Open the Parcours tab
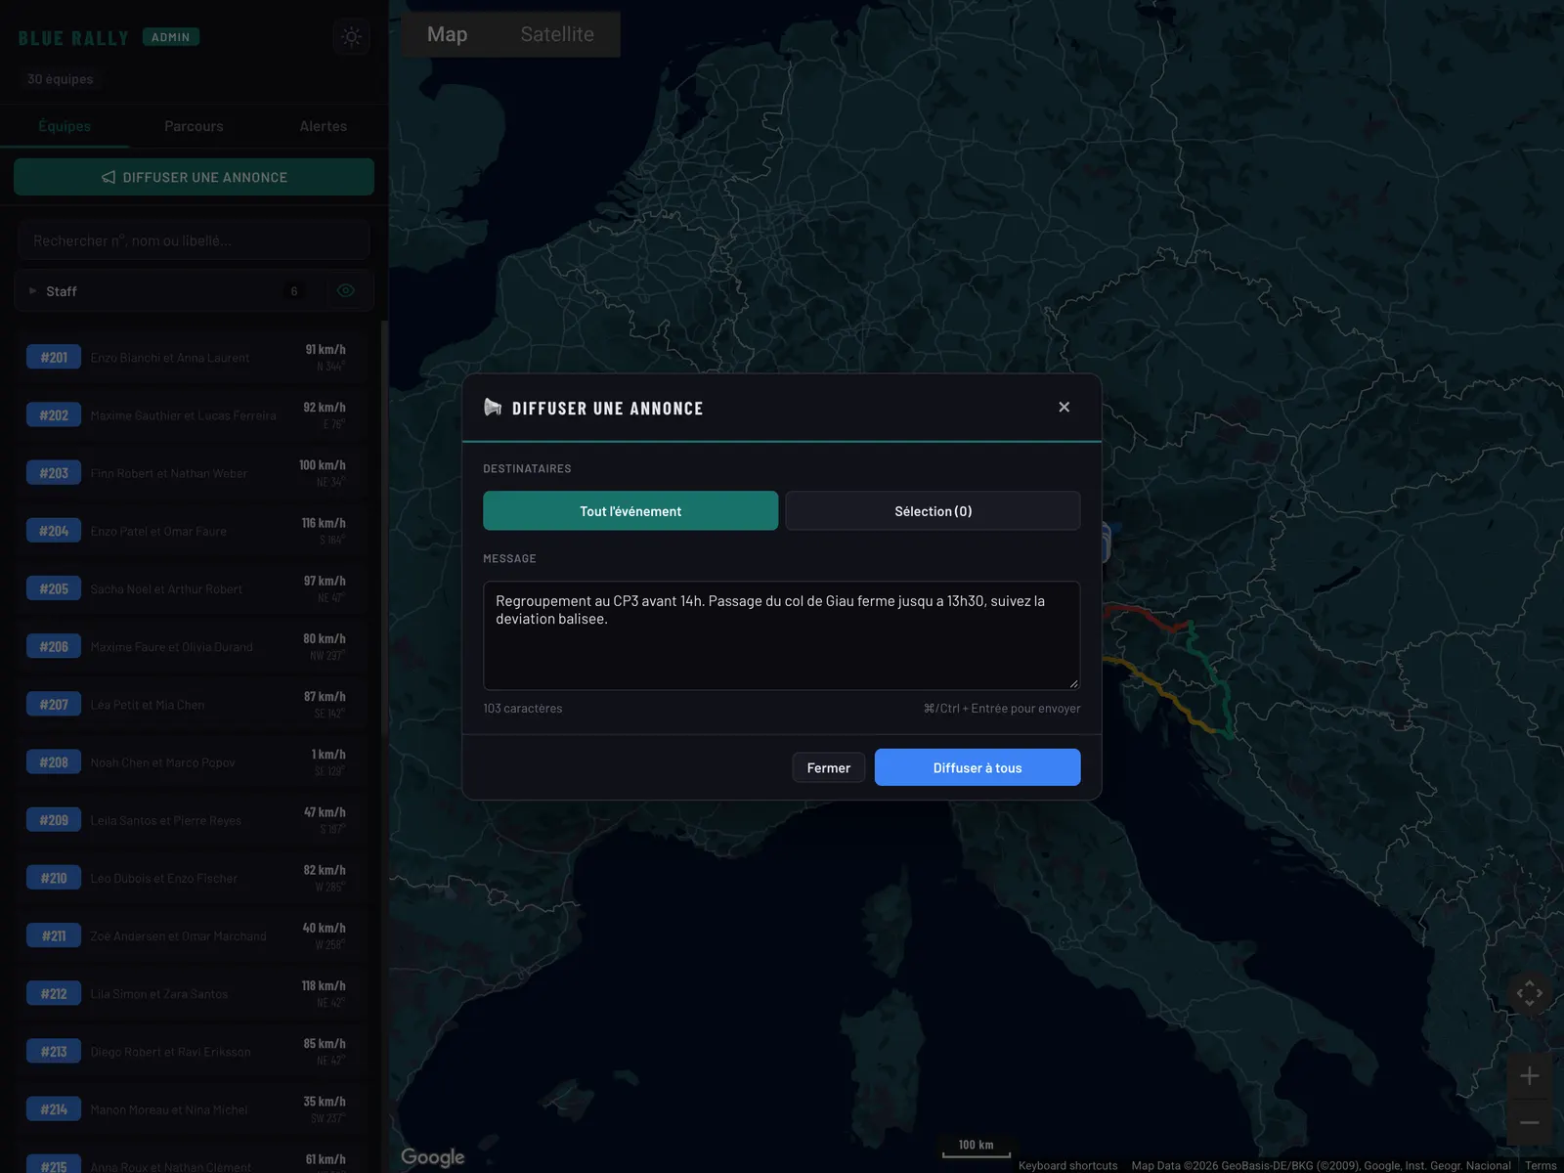Viewport: 1564px width, 1173px height. pos(194,126)
